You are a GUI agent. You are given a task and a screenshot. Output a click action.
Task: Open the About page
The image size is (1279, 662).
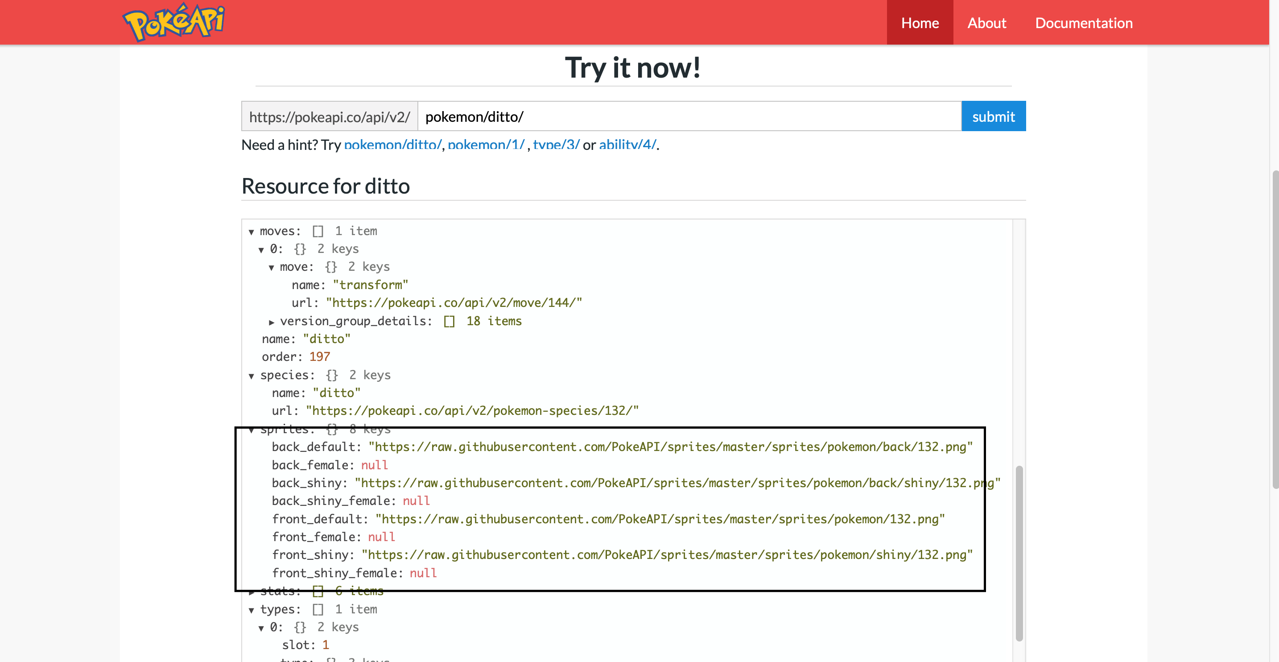[x=986, y=22]
